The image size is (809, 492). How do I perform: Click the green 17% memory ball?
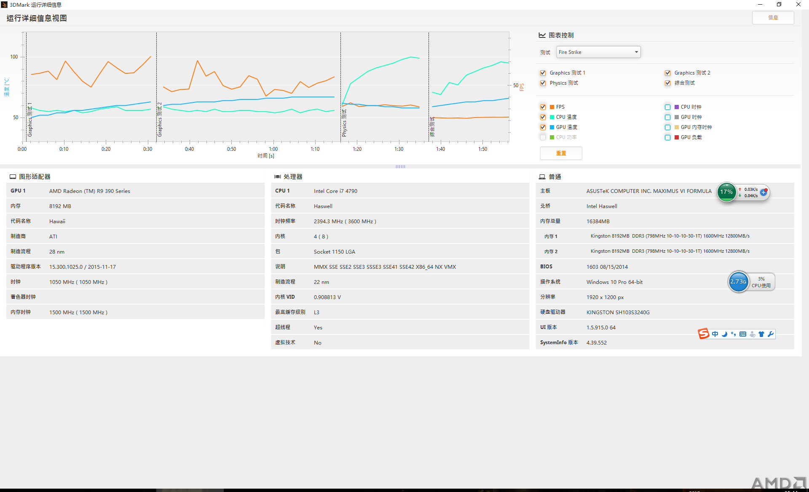click(x=726, y=192)
